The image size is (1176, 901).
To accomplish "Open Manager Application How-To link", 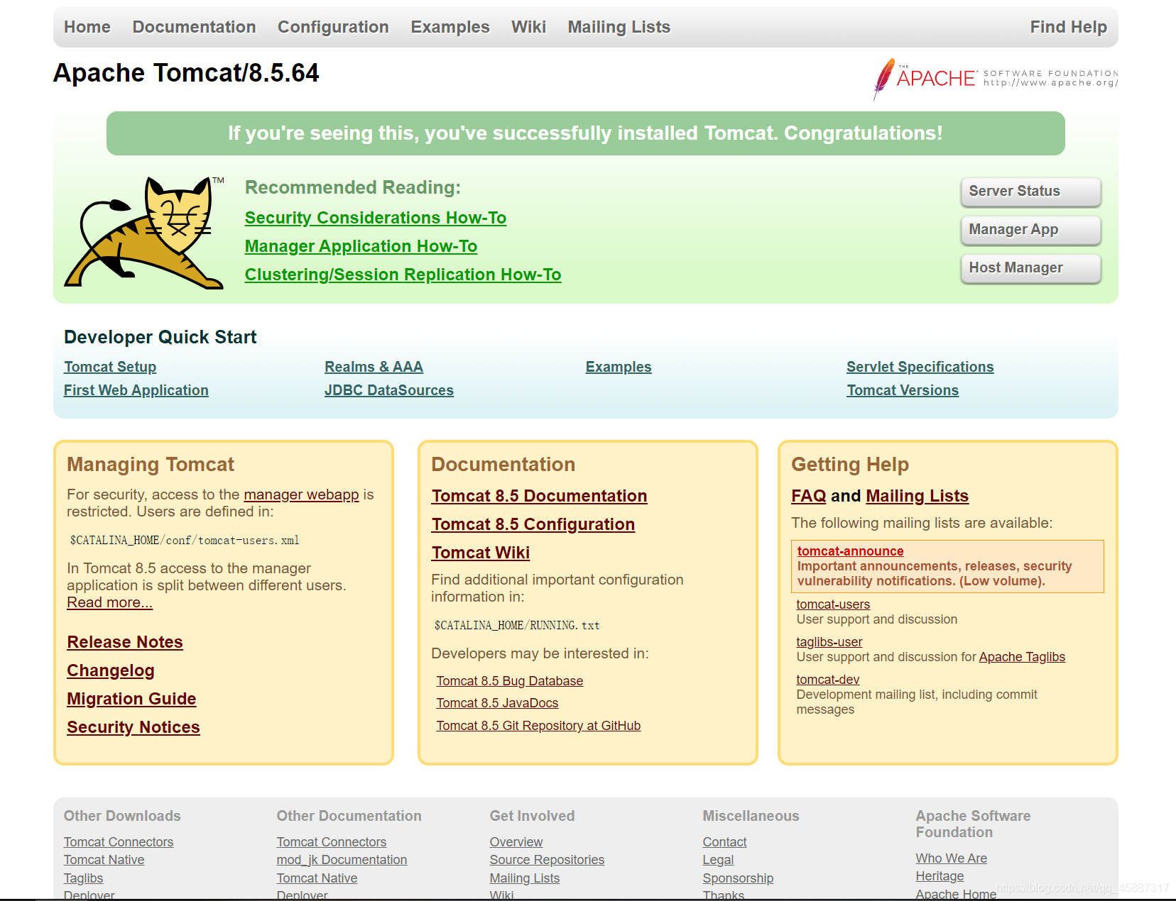I will [x=361, y=246].
